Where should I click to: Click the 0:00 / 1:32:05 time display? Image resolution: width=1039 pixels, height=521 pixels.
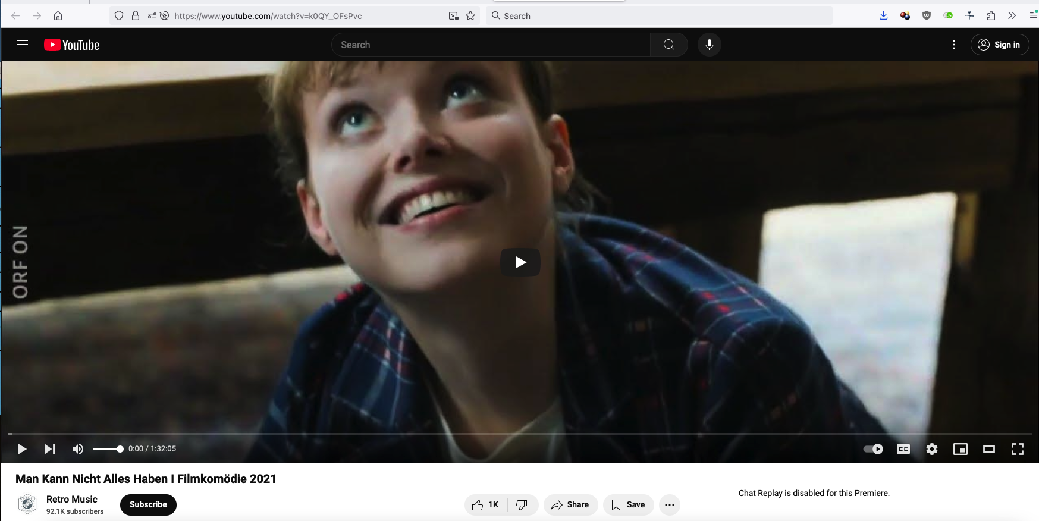coord(152,449)
